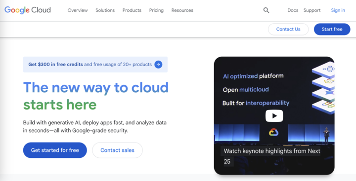The height and width of the screenshot is (181, 356).
Task: Click 'Built for interoperability' text in video
Action: pyautogui.click(x=256, y=103)
